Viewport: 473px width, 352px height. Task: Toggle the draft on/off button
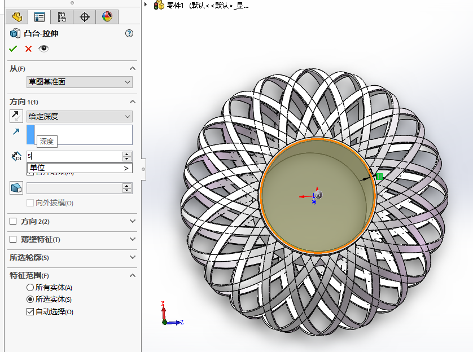[16, 188]
